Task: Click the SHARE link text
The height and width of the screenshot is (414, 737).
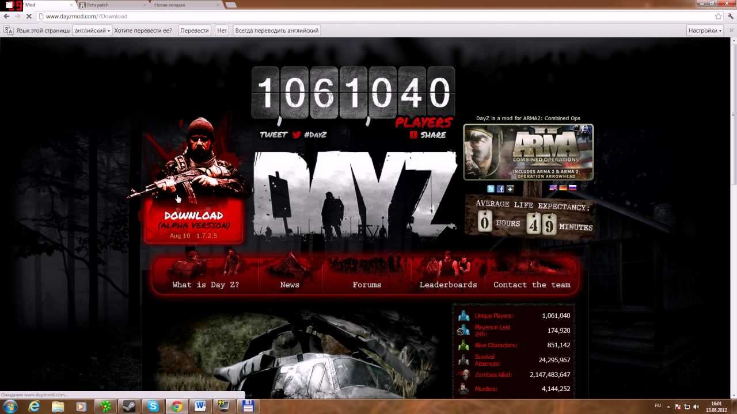Action: (433, 135)
